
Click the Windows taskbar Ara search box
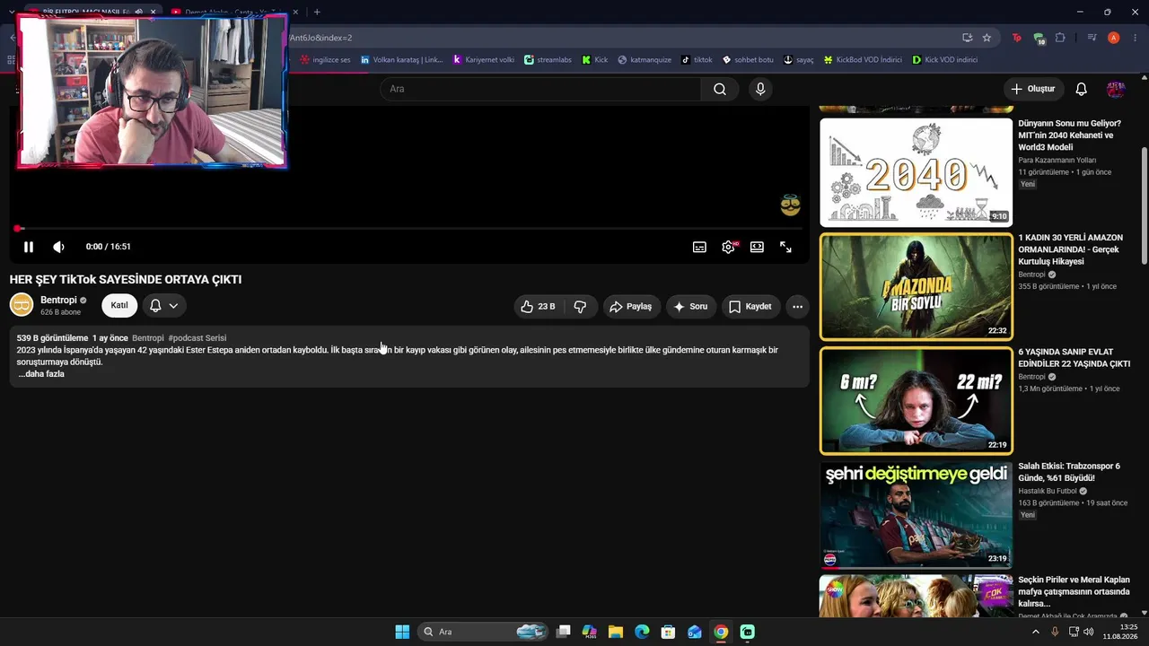pos(485,632)
